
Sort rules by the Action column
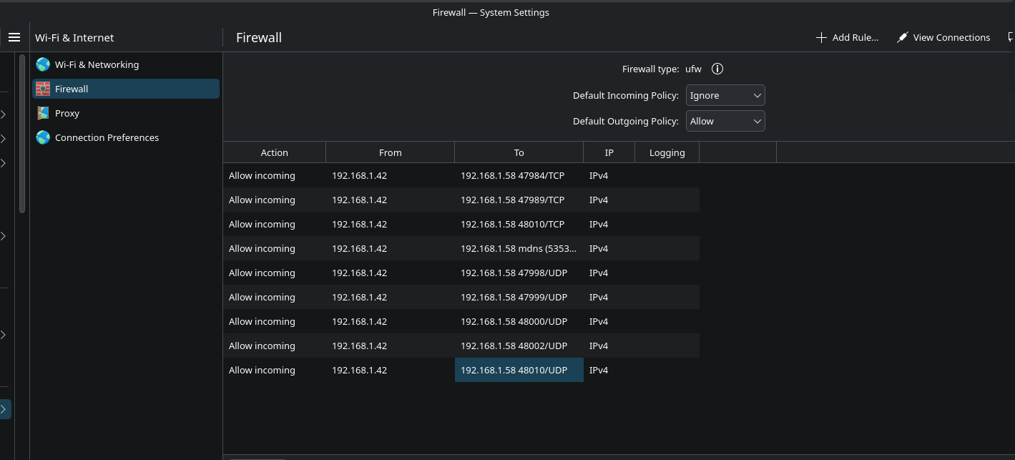tap(274, 152)
